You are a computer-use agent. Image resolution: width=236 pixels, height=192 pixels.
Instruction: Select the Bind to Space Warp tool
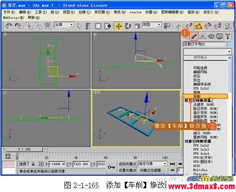pos(48,26)
